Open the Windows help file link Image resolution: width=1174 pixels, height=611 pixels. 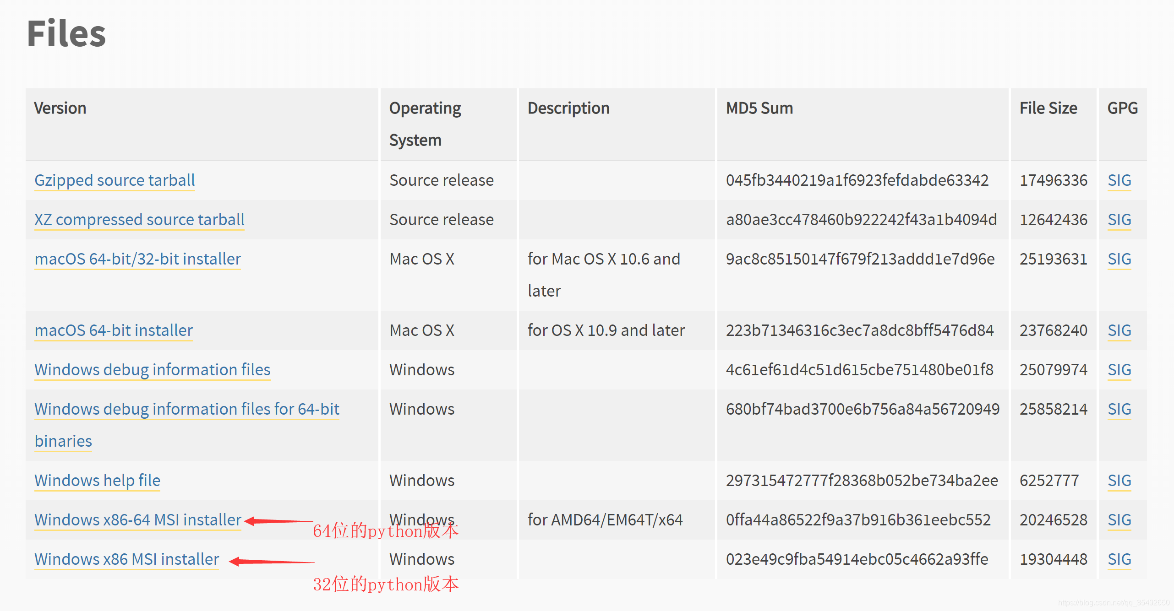[x=97, y=481]
